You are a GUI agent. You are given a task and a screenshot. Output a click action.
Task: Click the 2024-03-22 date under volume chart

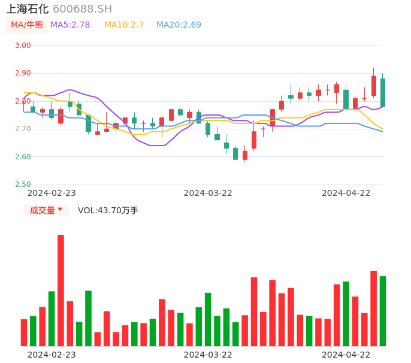click(208, 355)
